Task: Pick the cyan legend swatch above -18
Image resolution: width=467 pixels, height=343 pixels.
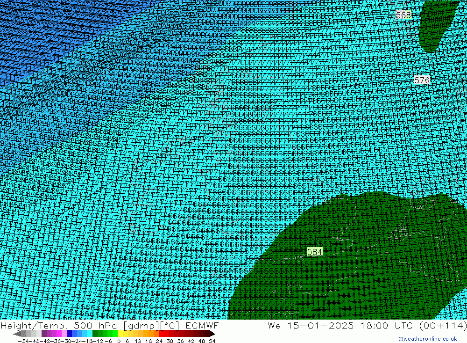Action: click(90, 334)
